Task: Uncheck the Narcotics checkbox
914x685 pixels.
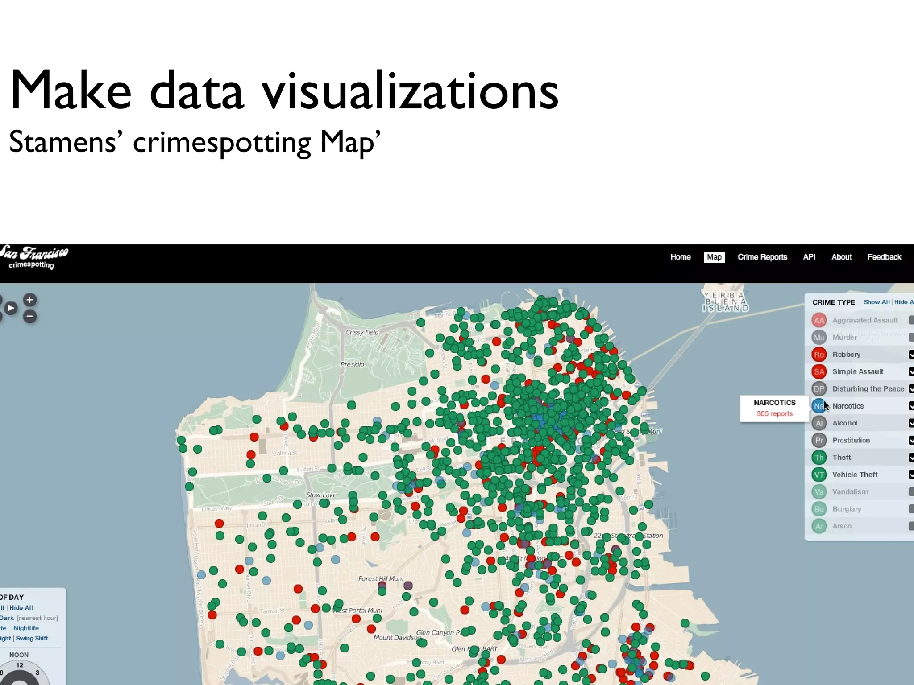Action: [911, 406]
